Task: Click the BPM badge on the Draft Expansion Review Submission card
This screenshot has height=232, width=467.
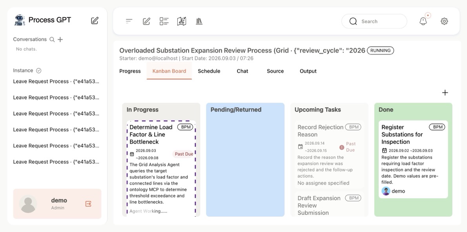Action: pos(353,198)
